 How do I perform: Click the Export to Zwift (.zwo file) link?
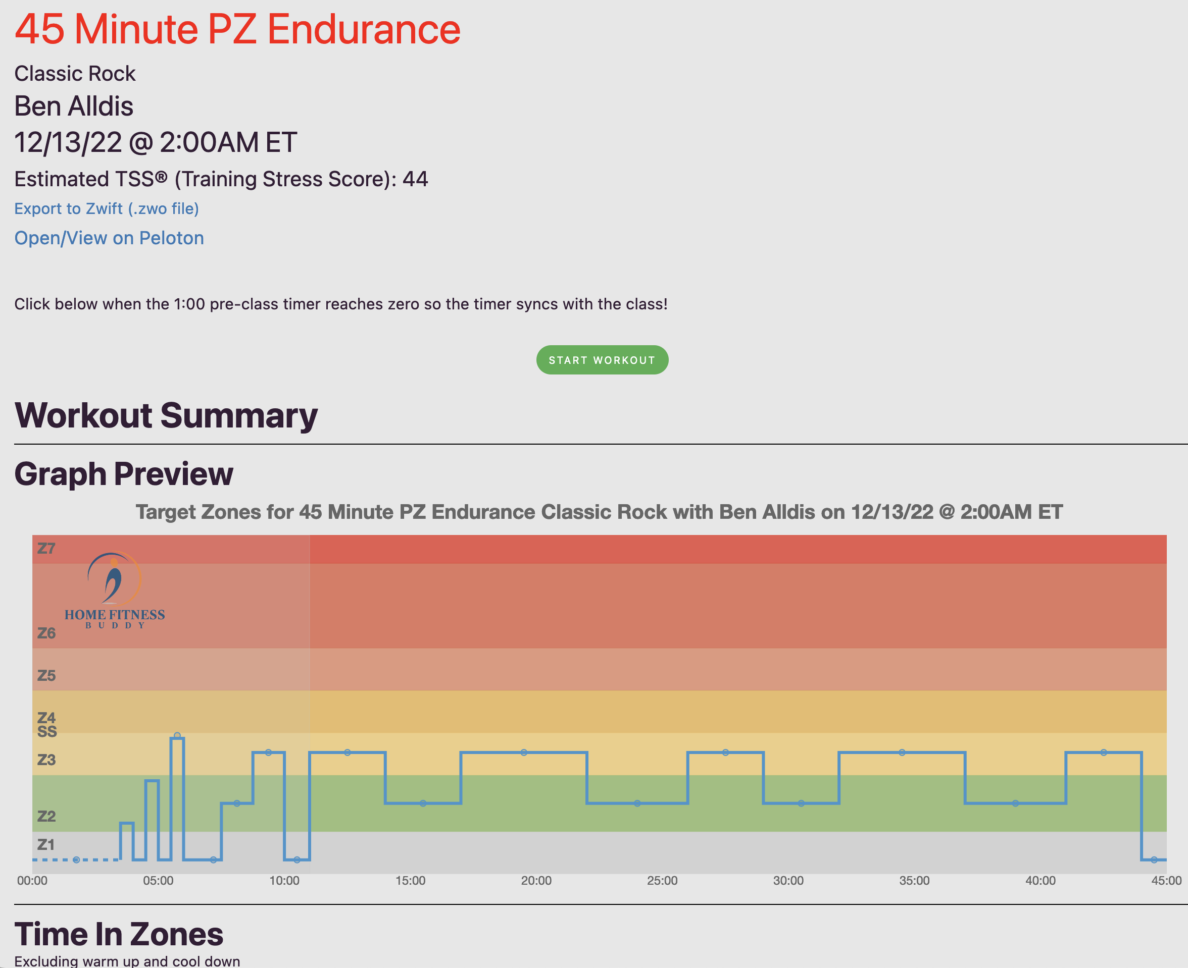tap(106, 208)
